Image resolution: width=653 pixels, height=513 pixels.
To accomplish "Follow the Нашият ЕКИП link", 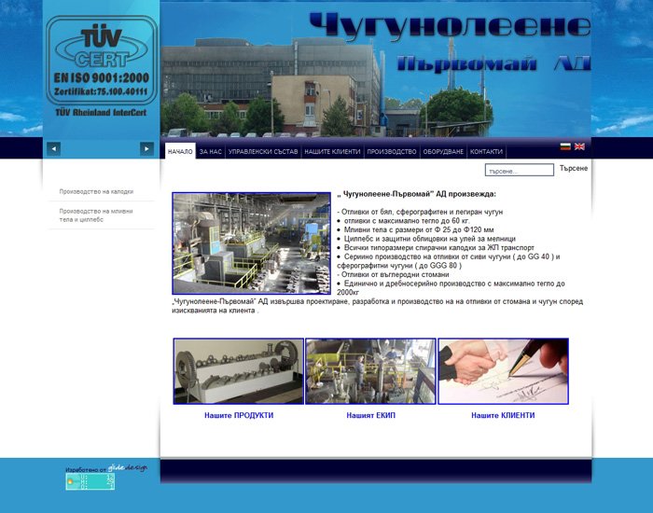I will pyautogui.click(x=370, y=415).
